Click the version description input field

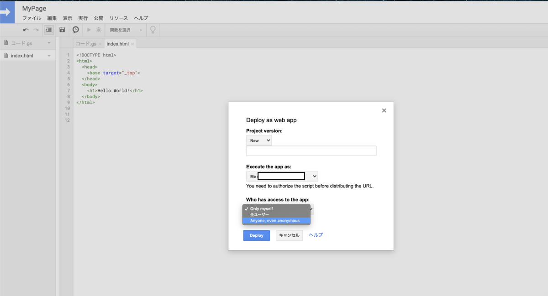pos(311,151)
